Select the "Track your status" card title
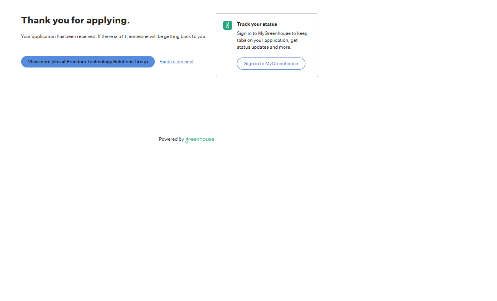The height and width of the screenshot is (301, 497). coord(257,24)
